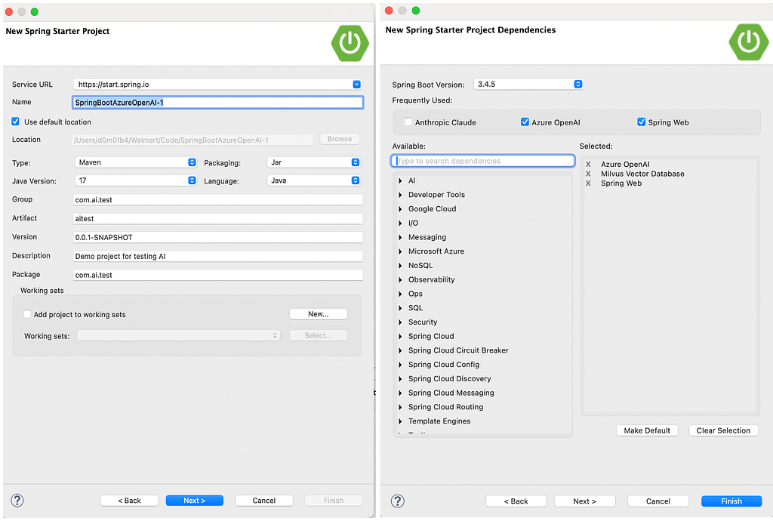Uncheck the Spring Web frequently used option

[642, 122]
